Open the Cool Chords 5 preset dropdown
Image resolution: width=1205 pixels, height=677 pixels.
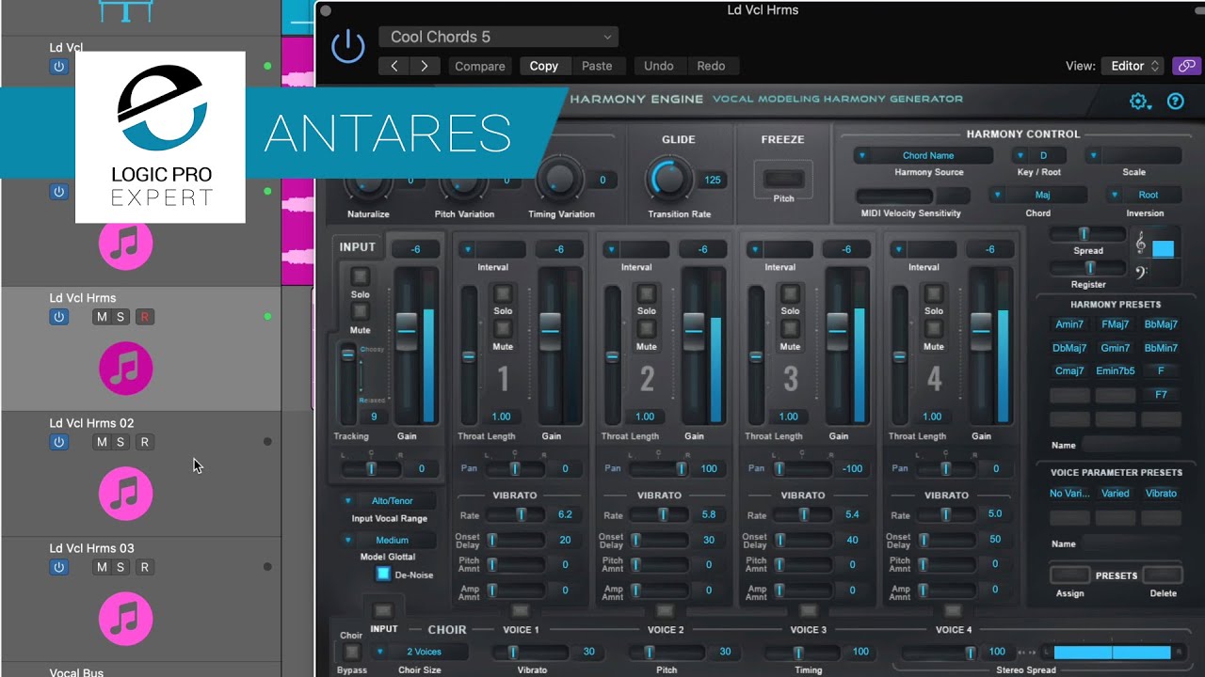pyautogui.click(x=498, y=37)
